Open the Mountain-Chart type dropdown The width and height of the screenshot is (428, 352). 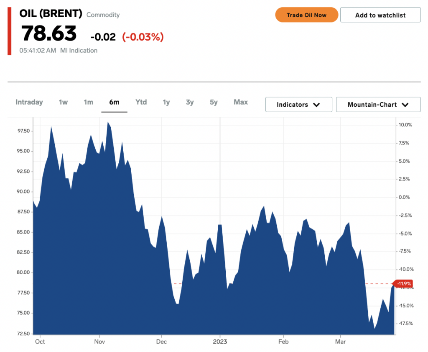pyautogui.click(x=378, y=104)
